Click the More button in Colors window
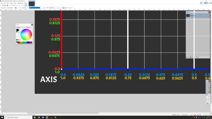This screenshot has width=212, height=119. (x=29, y=27)
